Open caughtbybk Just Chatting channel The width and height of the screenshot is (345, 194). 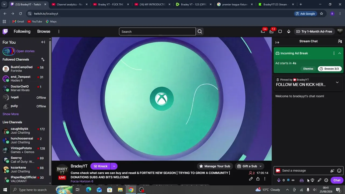(24, 131)
